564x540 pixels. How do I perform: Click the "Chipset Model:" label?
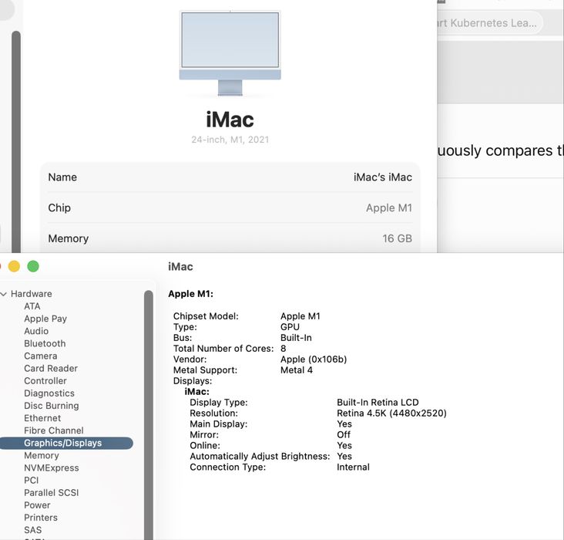click(206, 316)
